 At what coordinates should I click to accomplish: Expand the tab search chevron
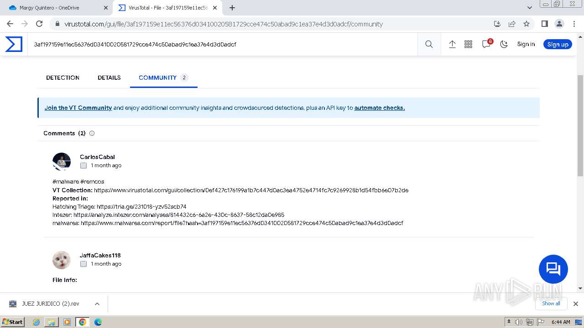[x=529, y=8]
